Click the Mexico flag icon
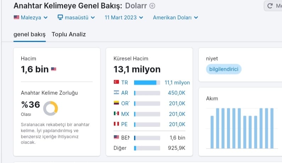 tap(116, 113)
